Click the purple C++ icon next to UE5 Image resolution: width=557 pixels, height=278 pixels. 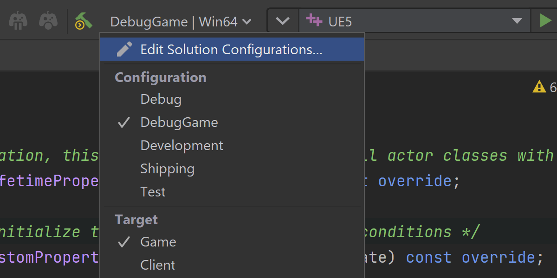click(x=314, y=21)
